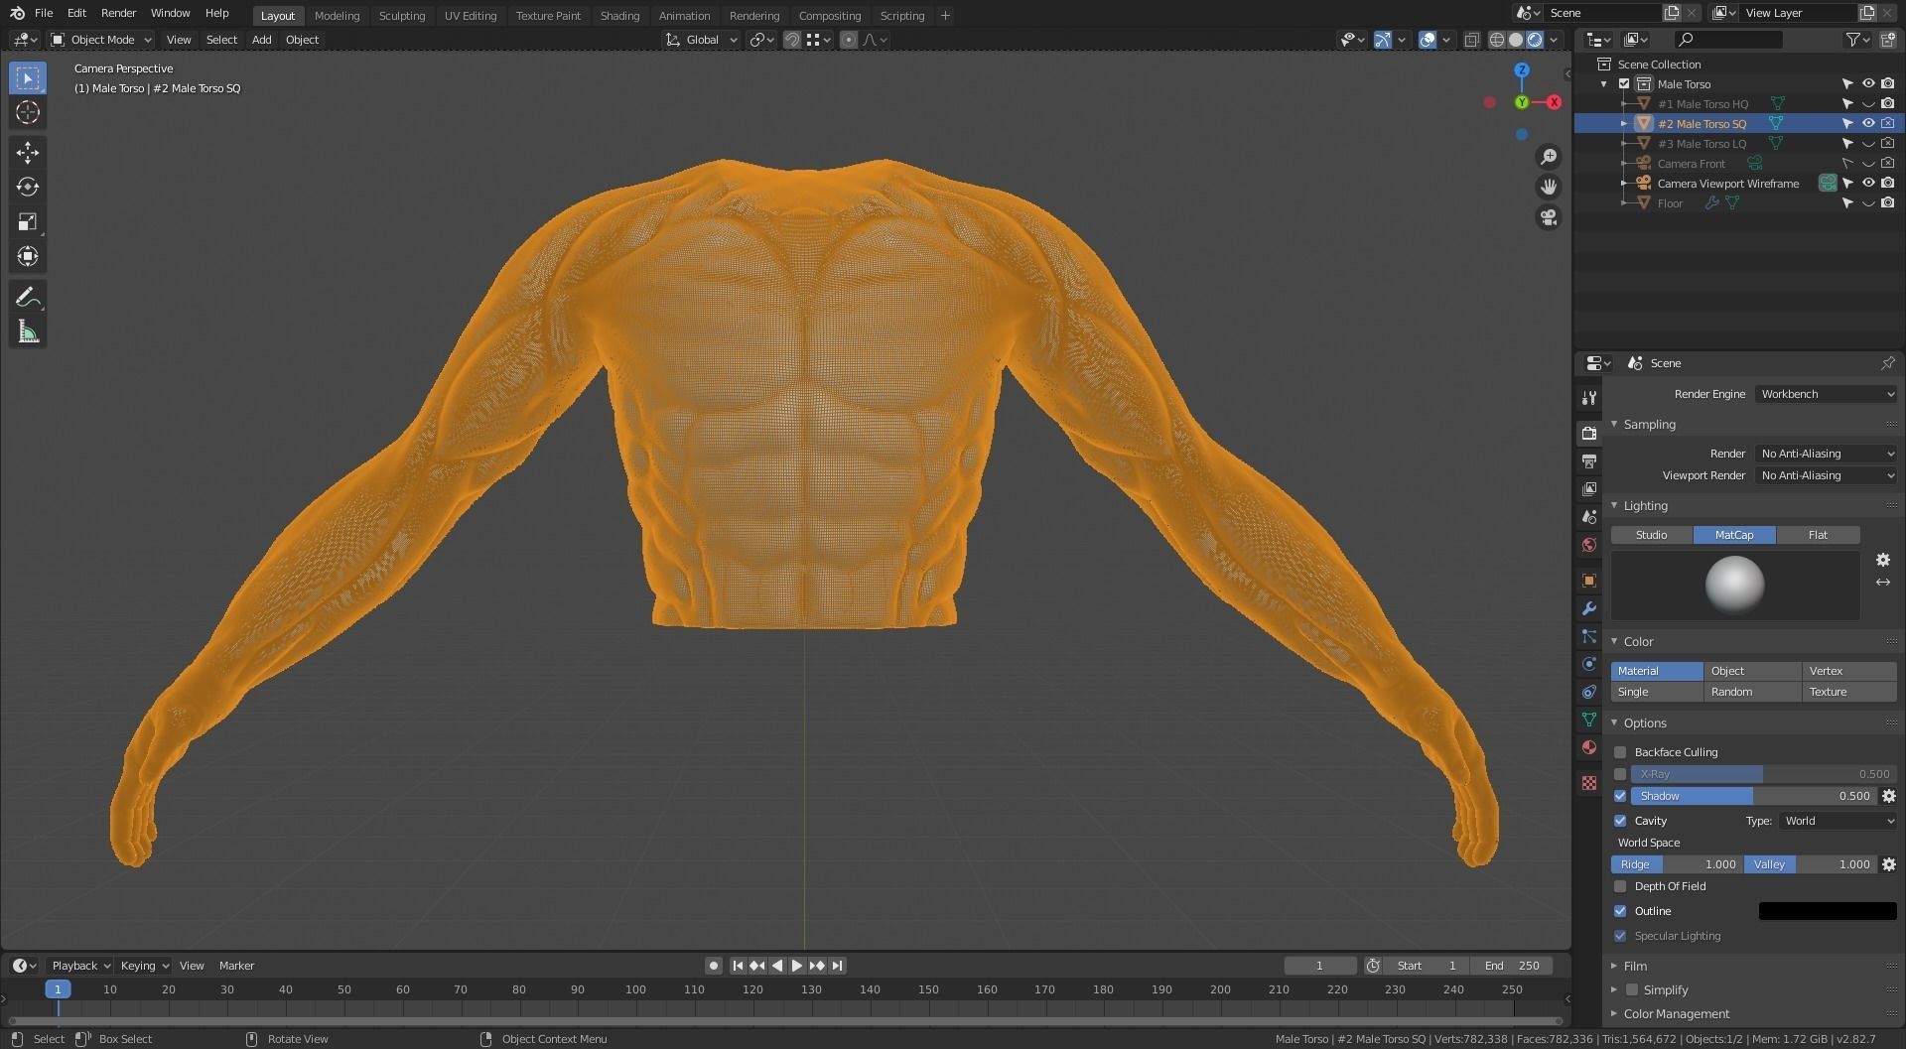Open Viewport Render anti-aliasing dropdown
This screenshot has width=1906, height=1049.
(x=1827, y=475)
